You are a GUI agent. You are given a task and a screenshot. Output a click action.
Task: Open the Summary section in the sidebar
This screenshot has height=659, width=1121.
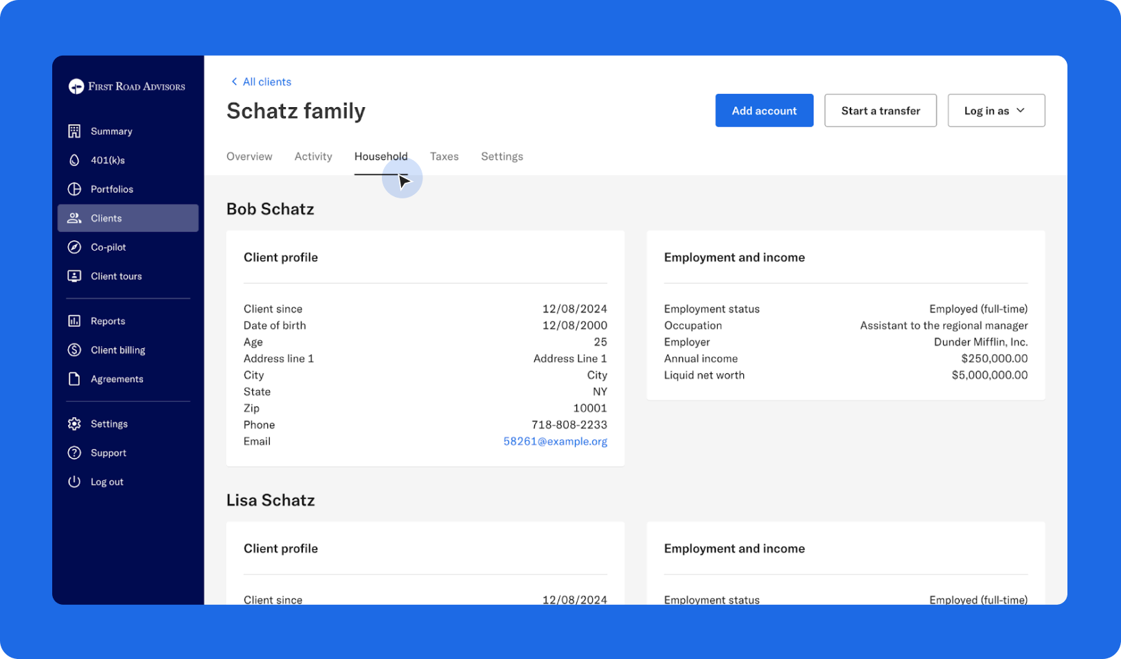pos(111,130)
